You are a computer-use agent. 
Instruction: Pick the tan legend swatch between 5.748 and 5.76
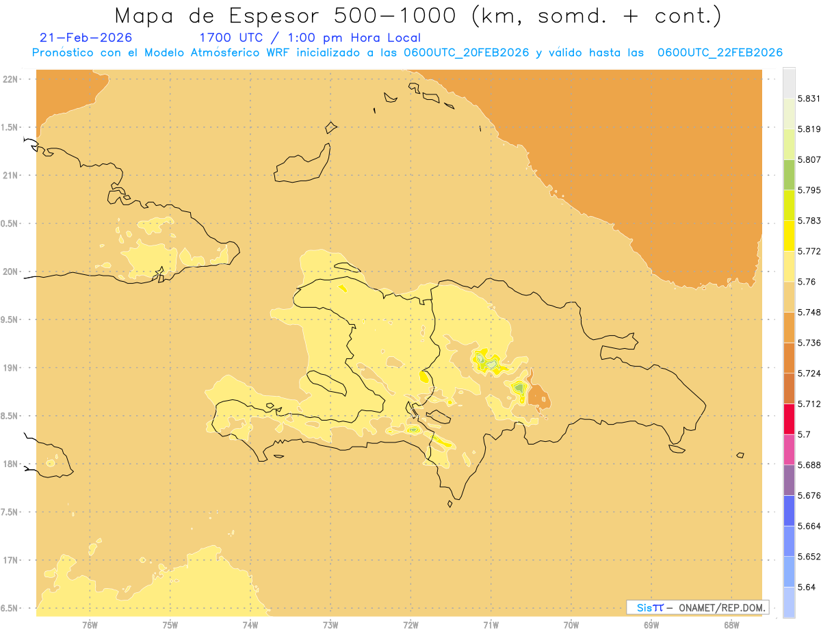coord(789,297)
